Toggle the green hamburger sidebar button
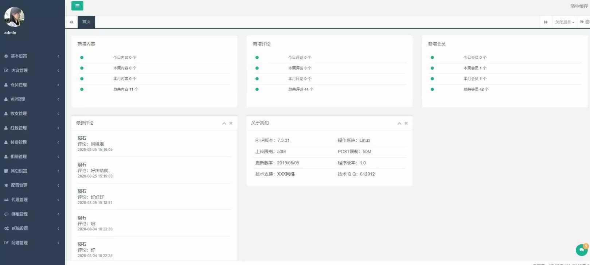This screenshot has height=265, width=590. 77,6
